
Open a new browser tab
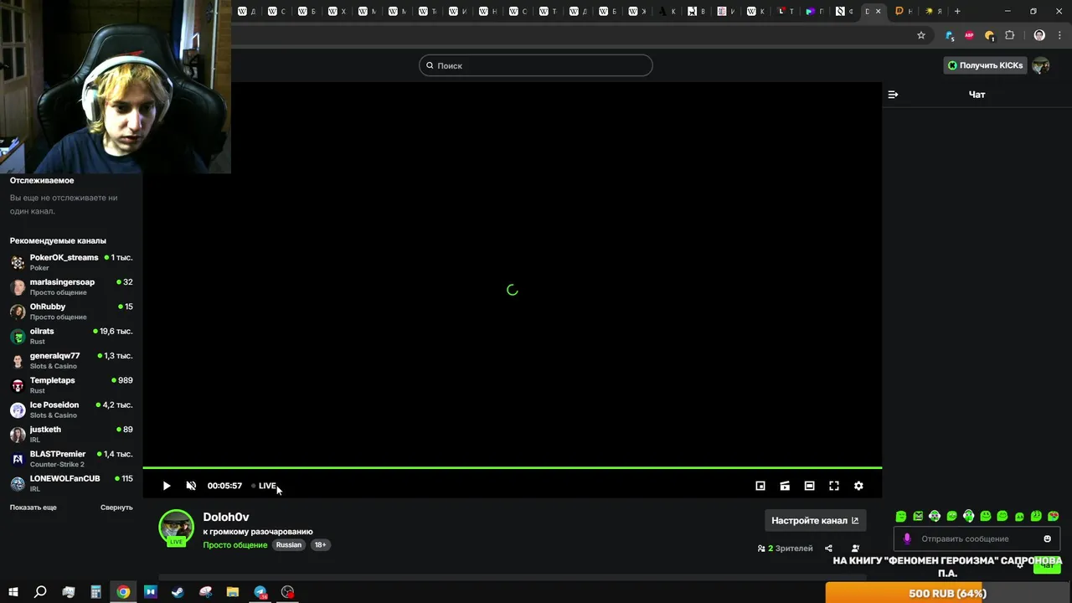coord(957,11)
